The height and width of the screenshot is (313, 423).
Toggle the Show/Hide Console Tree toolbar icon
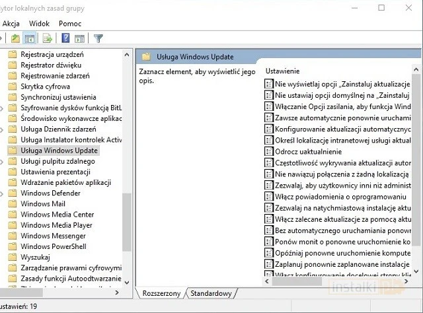pyautogui.click(x=29, y=38)
